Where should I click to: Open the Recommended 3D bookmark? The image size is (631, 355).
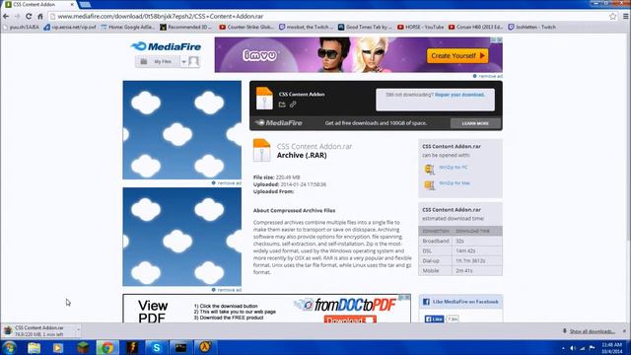click(186, 27)
